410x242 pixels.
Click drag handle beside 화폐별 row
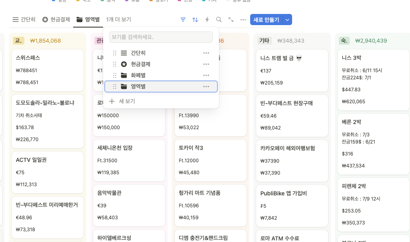point(115,75)
